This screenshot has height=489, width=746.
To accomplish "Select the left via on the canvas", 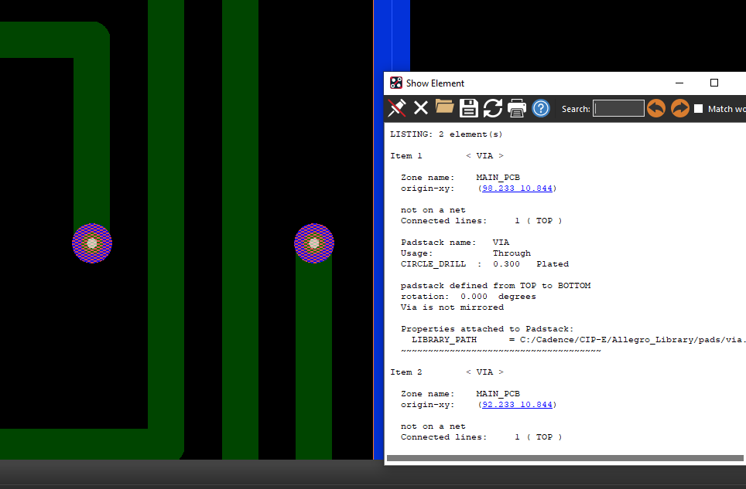I will tap(92, 243).
